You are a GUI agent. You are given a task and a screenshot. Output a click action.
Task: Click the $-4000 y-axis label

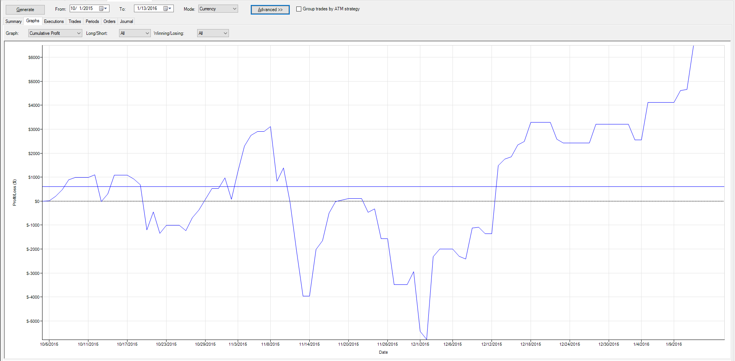pos(33,297)
